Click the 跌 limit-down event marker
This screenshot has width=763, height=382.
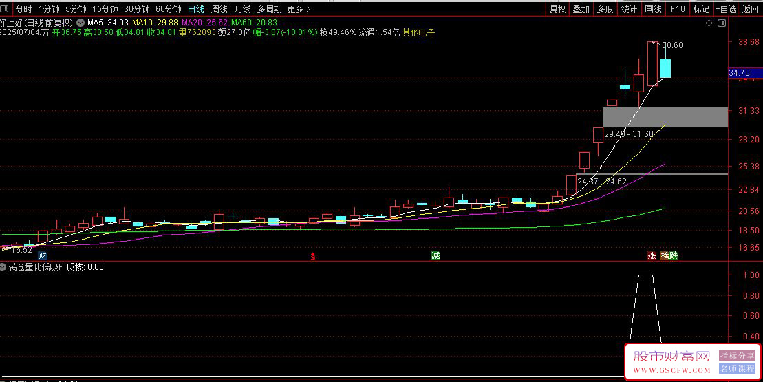tap(673, 255)
